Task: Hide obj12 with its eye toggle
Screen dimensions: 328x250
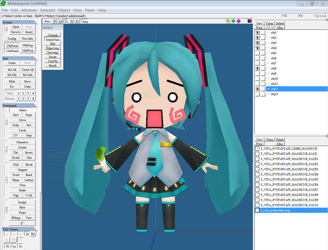Action: (257, 89)
